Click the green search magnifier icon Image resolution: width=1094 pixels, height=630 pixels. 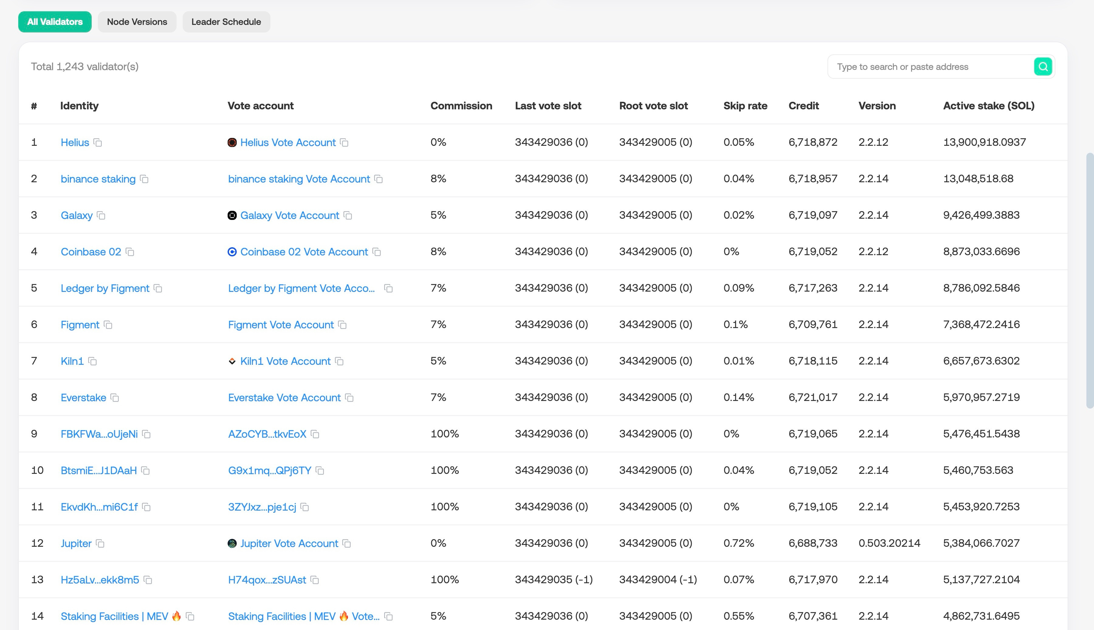pos(1043,67)
